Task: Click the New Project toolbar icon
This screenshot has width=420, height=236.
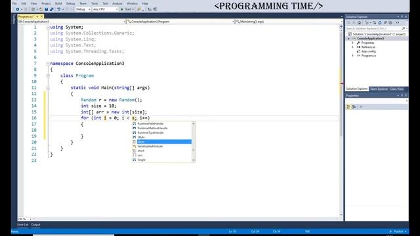Action: (33, 9)
